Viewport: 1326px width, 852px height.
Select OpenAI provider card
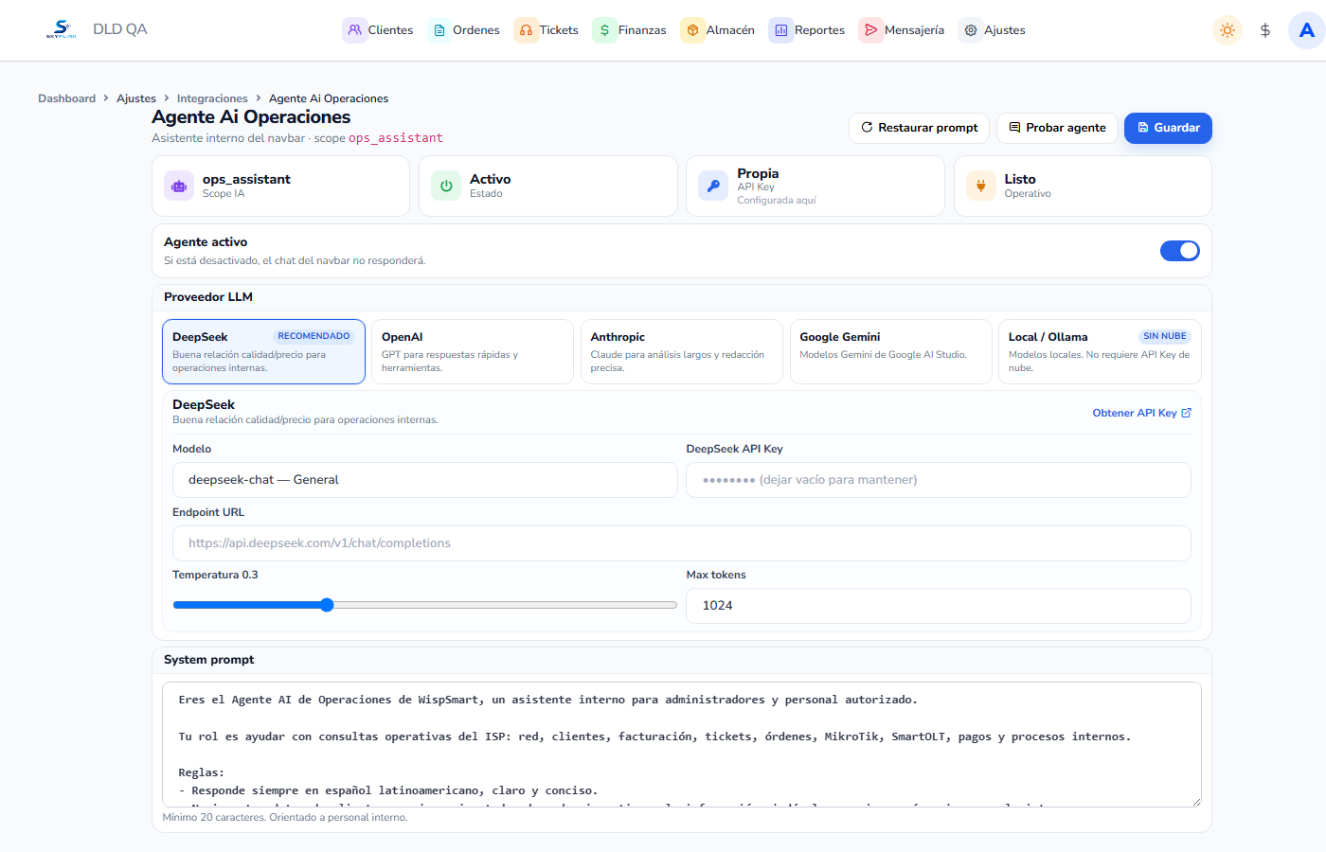pyautogui.click(x=473, y=351)
